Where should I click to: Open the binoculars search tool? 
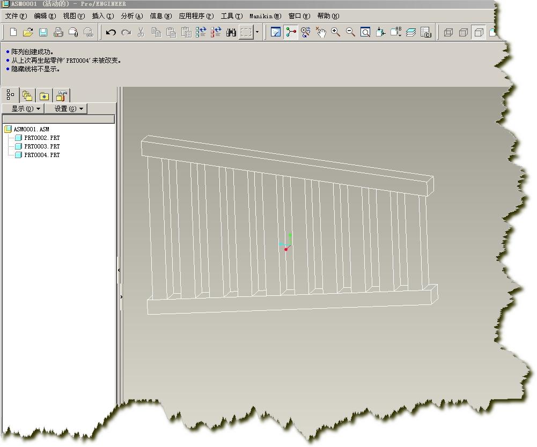click(x=231, y=33)
